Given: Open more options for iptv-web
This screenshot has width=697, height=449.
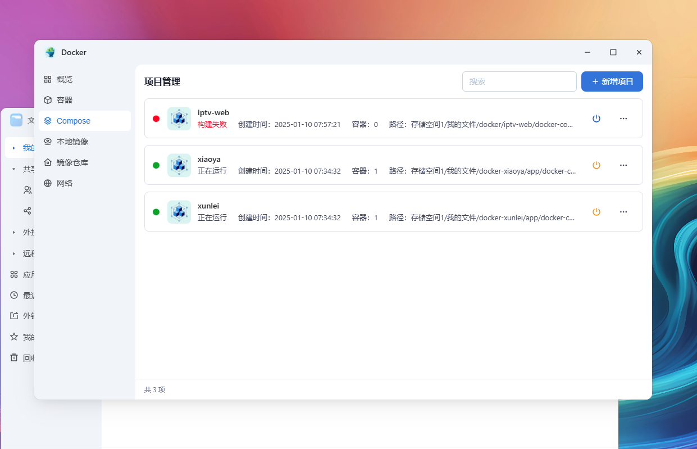Looking at the screenshot, I should click(x=623, y=119).
